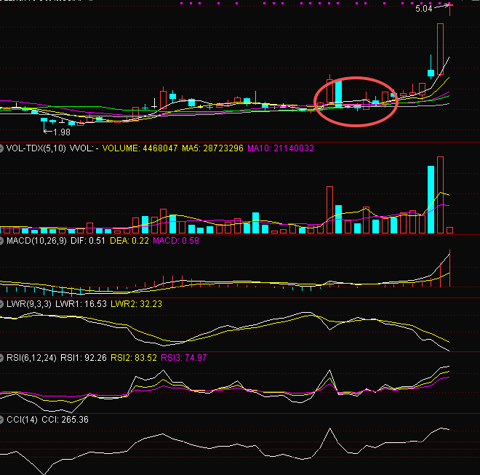Click the round icon beside RSI(6,12,24)

[x=1, y=358]
